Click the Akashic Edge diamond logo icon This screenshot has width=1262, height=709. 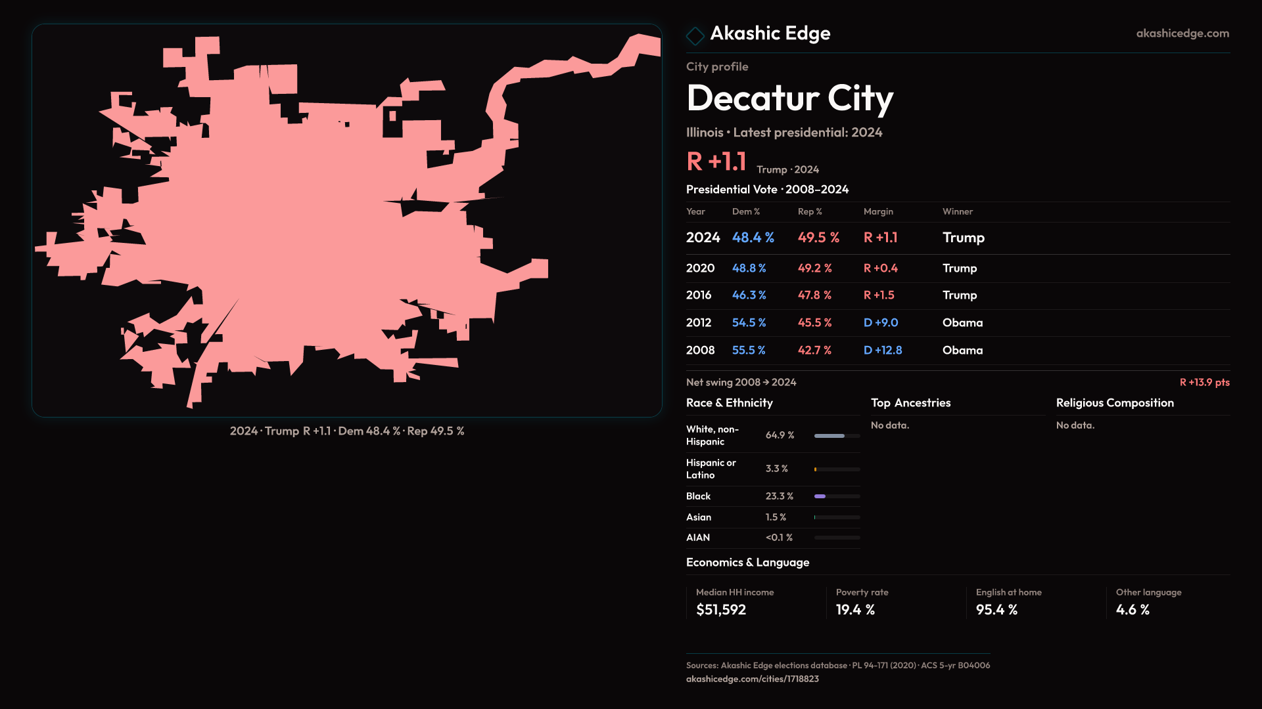[695, 35]
